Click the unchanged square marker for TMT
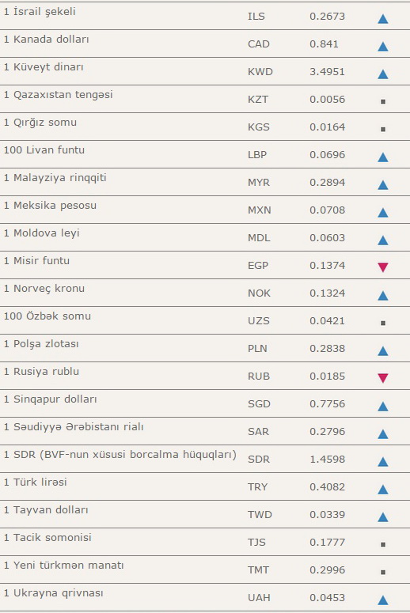This screenshot has height=613, width=410. [x=383, y=572]
